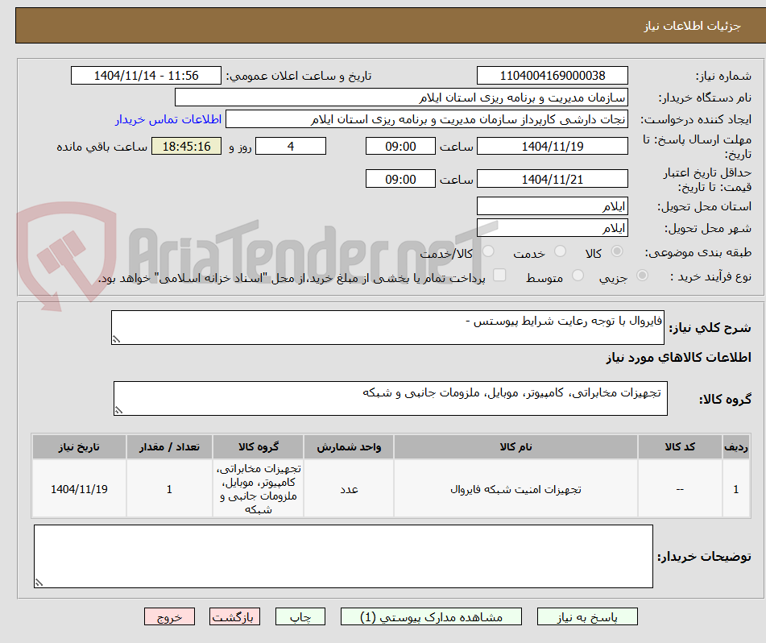
Task: Click the remaining days field showing 4
Action: [x=291, y=146]
